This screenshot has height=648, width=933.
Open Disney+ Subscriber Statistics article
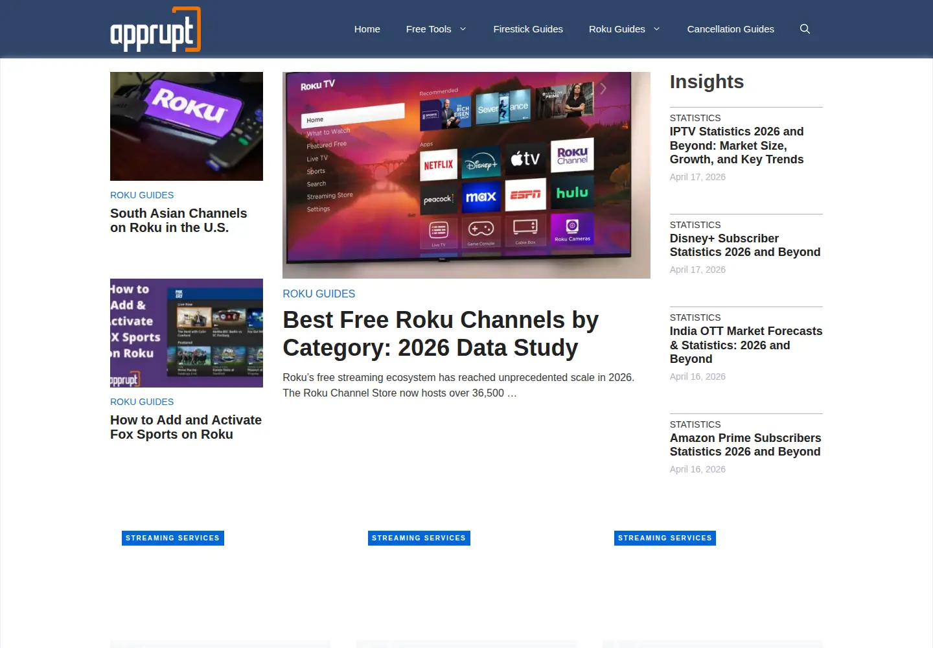745,245
